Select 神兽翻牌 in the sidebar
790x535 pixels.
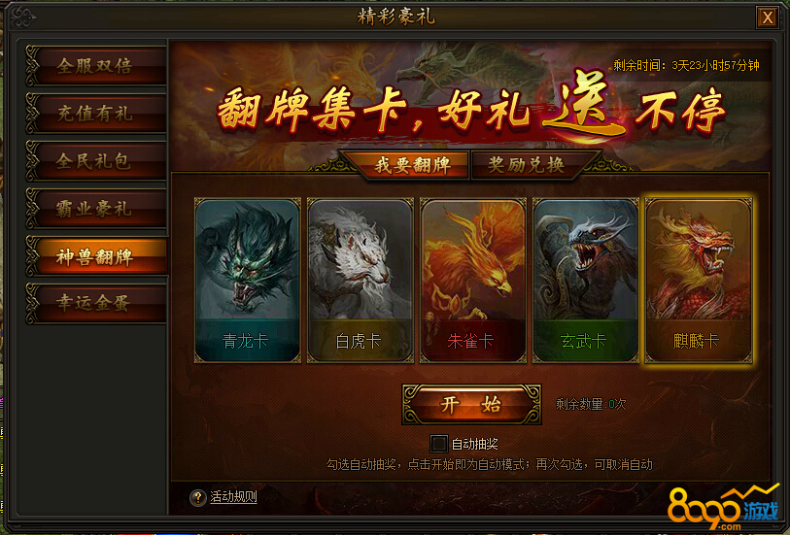(96, 256)
